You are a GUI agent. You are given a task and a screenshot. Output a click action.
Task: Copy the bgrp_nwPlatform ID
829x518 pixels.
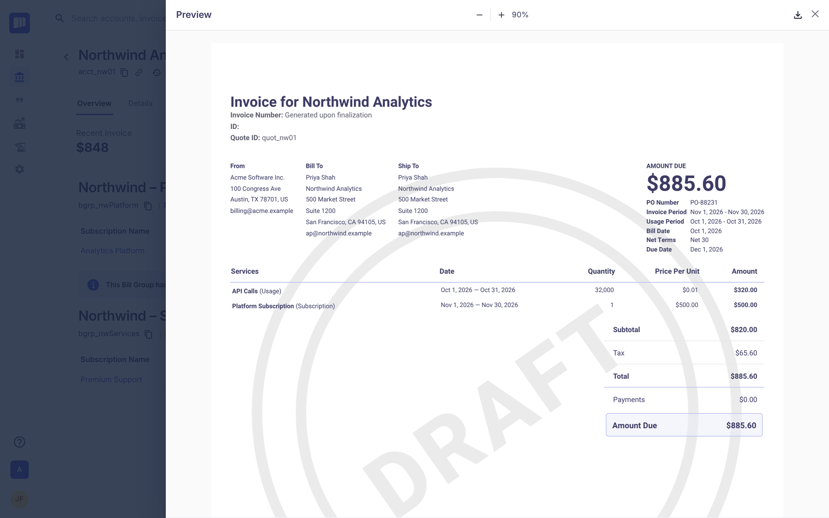[148, 206]
